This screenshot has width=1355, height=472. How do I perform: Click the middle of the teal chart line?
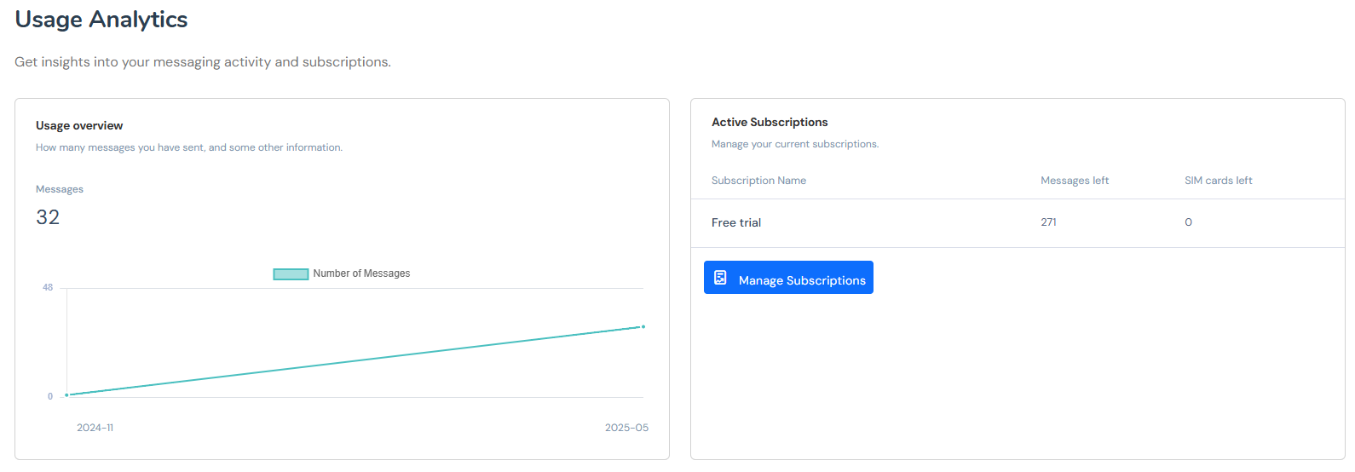[x=355, y=360]
